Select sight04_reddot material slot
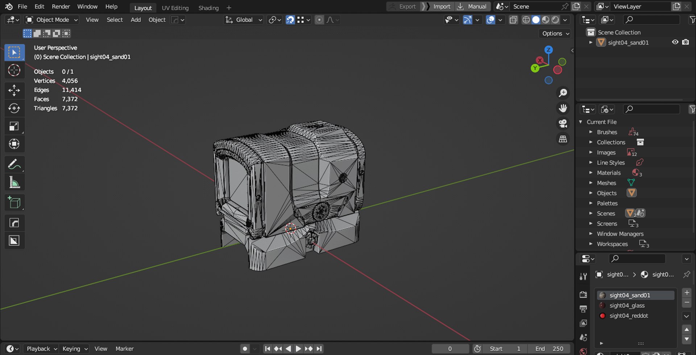Screen dimensions: 696x355 [x=636, y=316]
